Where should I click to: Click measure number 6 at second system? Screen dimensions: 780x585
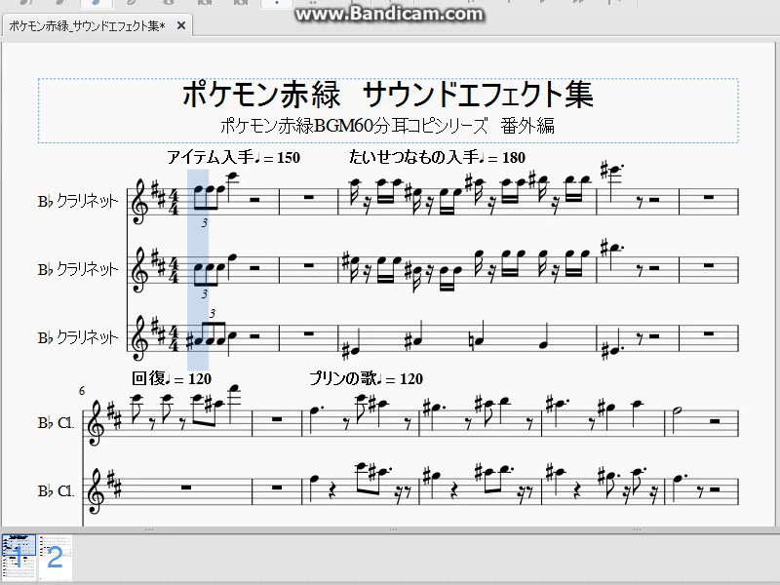tap(82, 391)
